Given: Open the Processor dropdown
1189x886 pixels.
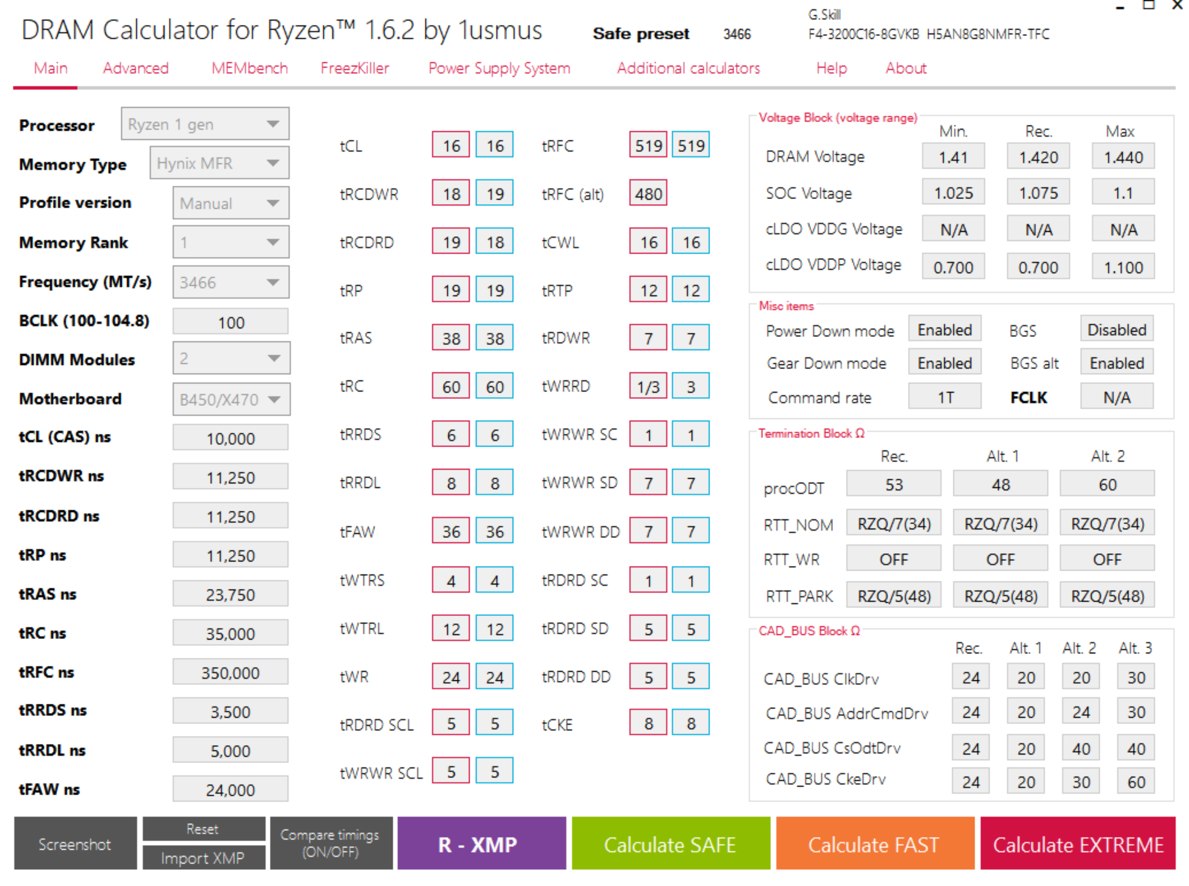Looking at the screenshot, I should click(x=205, y=125).
